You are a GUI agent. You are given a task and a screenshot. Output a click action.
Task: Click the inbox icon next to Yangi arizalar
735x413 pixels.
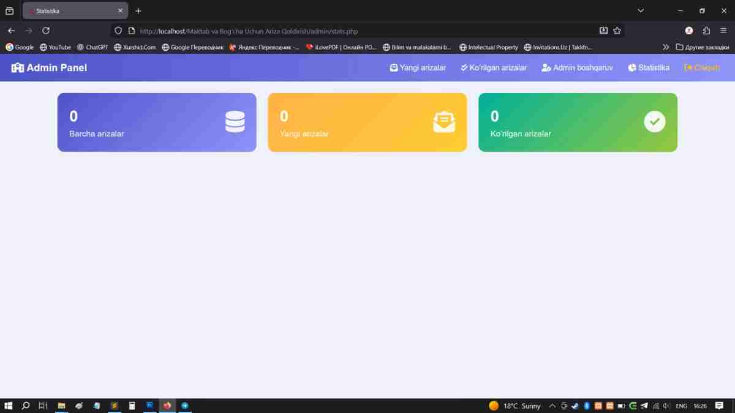click(393, 67)
